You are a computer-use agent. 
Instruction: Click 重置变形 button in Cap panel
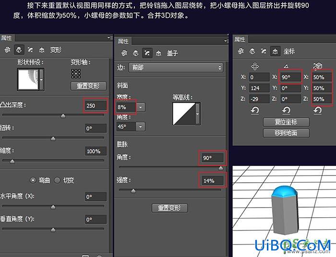click(169, 208)
